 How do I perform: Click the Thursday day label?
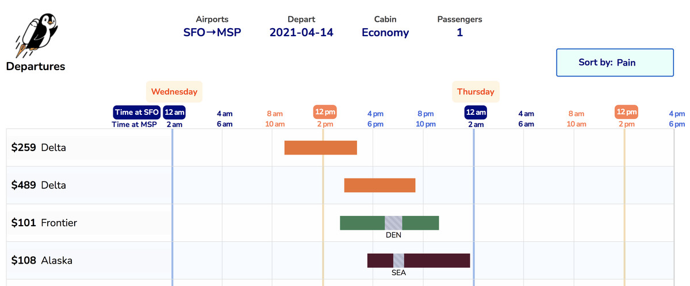point(476,92)
